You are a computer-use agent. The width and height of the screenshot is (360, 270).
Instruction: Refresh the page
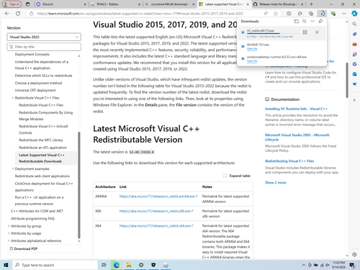click(x=18, y=14)
